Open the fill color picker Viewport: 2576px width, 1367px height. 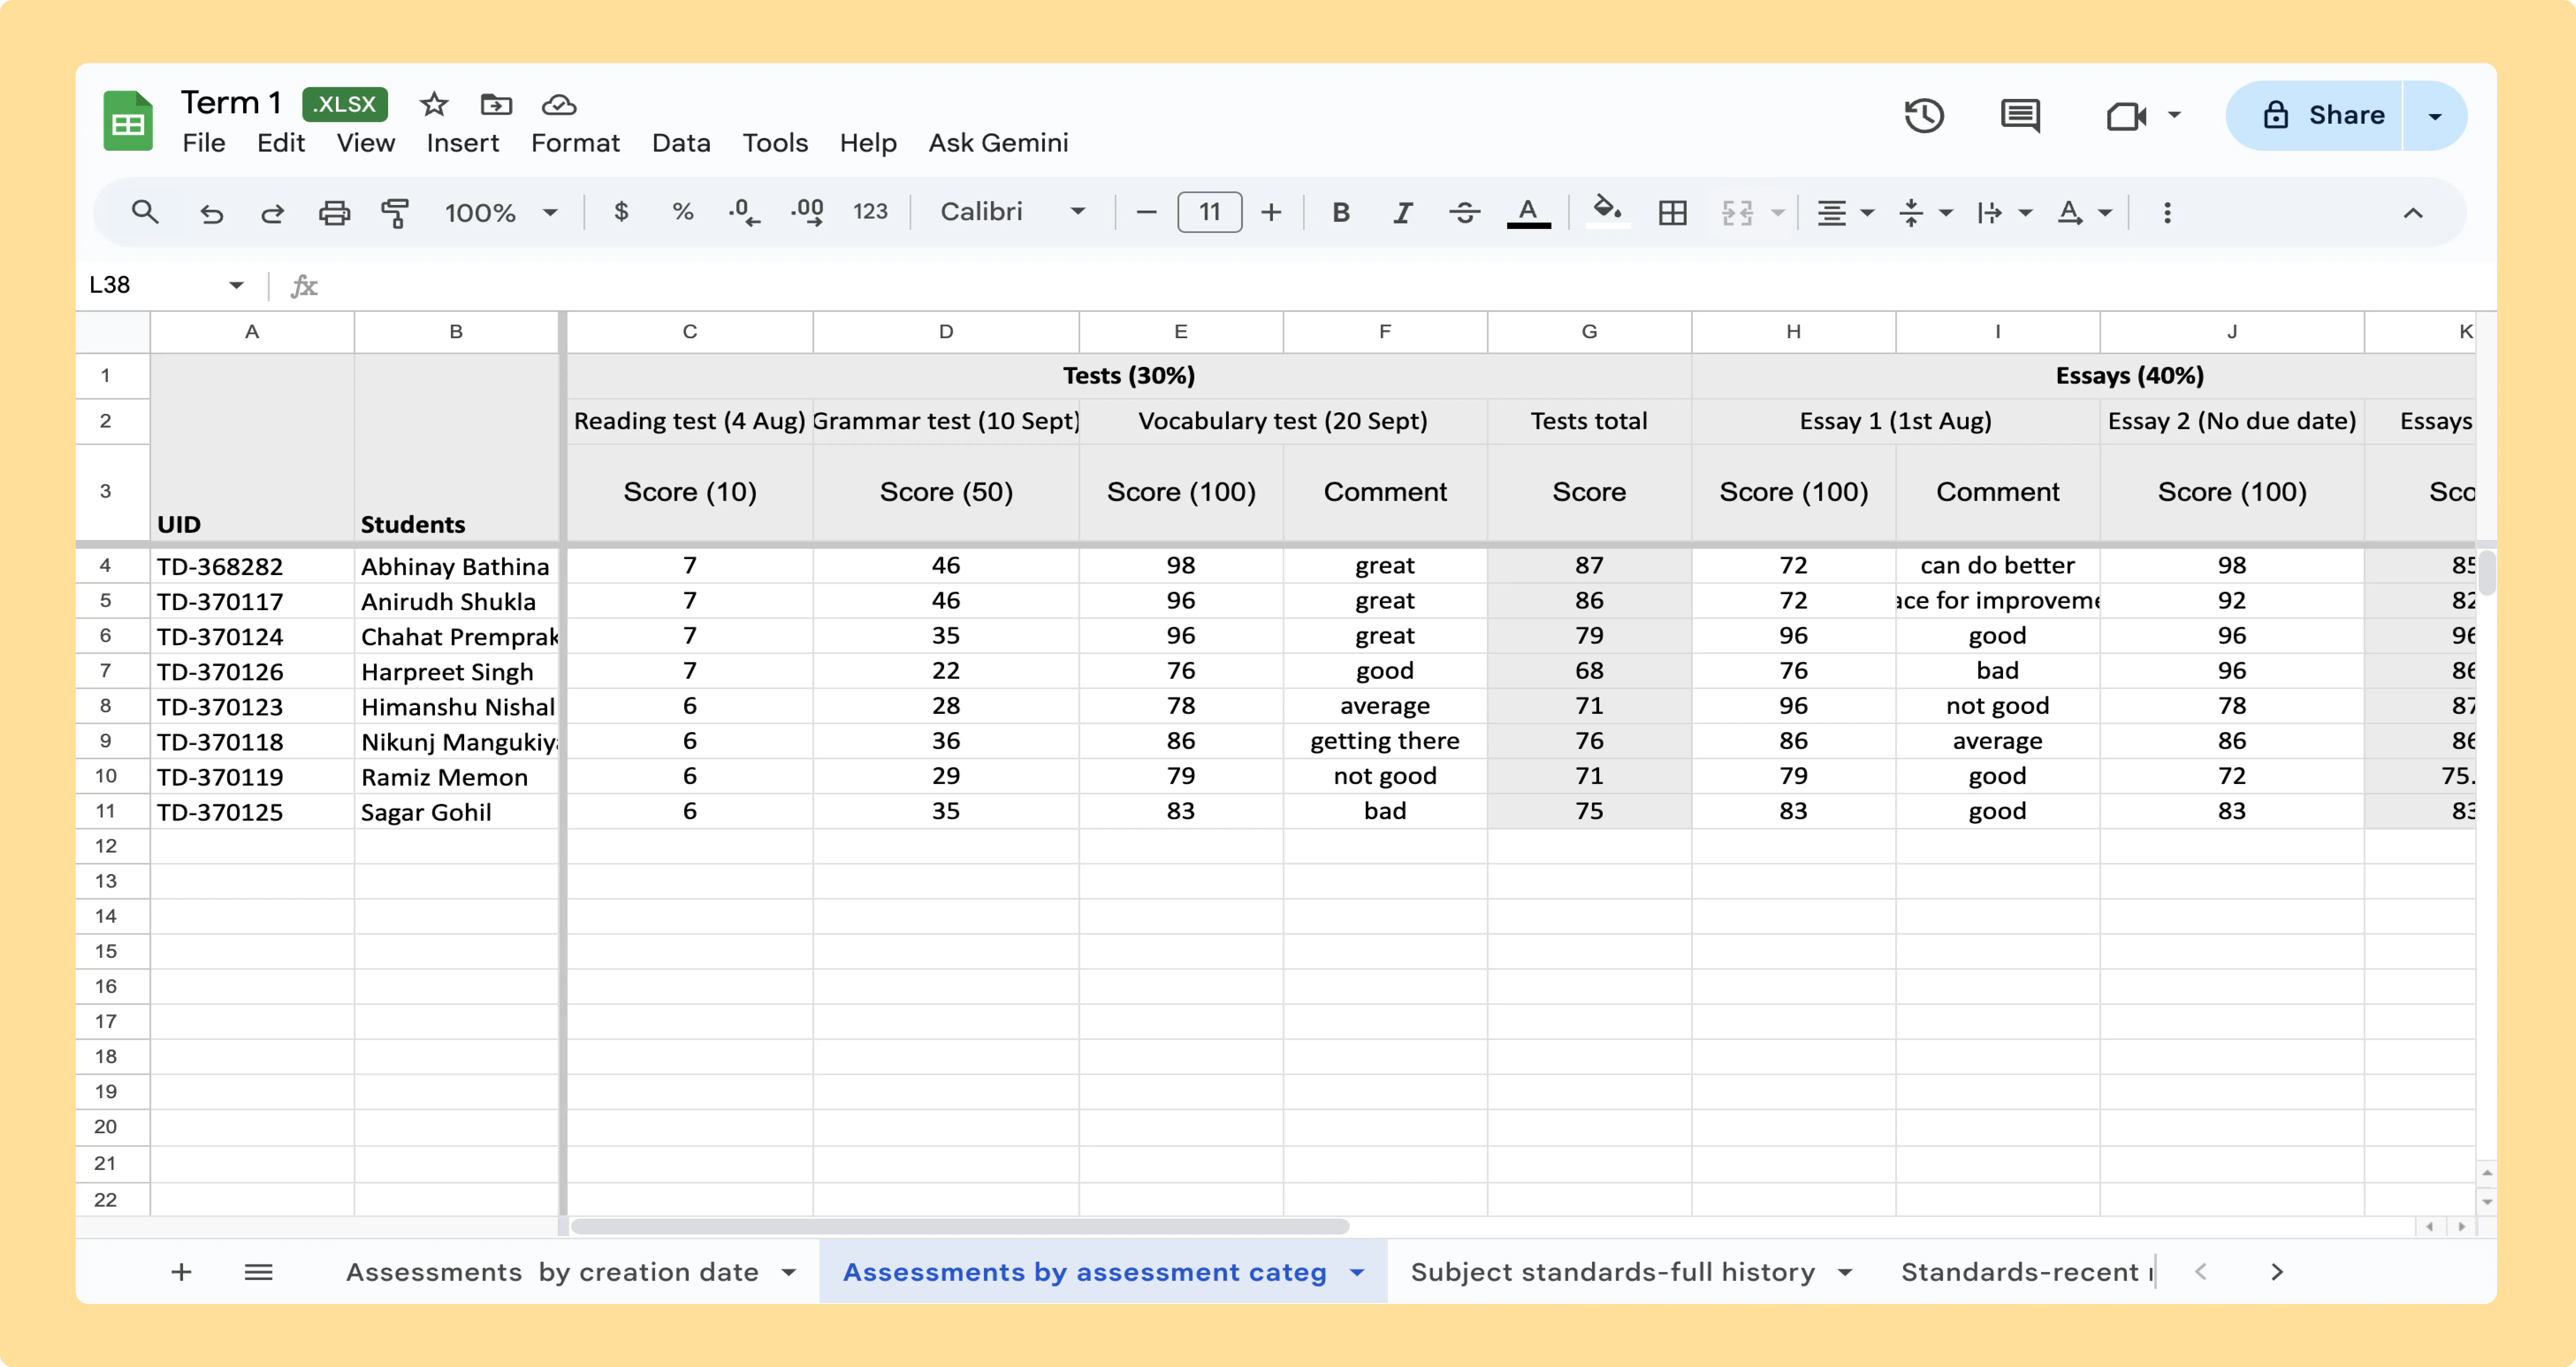(1607, 212)
